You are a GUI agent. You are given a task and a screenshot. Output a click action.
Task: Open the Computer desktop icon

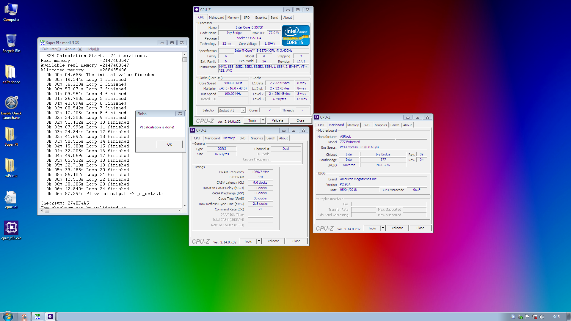(x=11, y=12)
